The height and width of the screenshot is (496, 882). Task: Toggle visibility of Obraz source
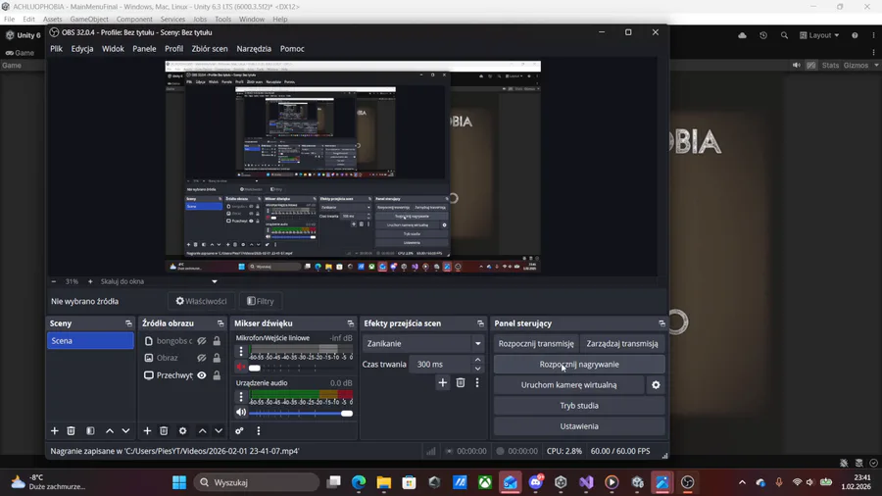point(201,358)
